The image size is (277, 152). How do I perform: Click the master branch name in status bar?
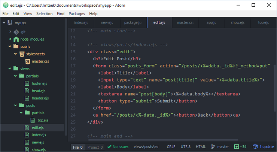click(x=223, y=147)
